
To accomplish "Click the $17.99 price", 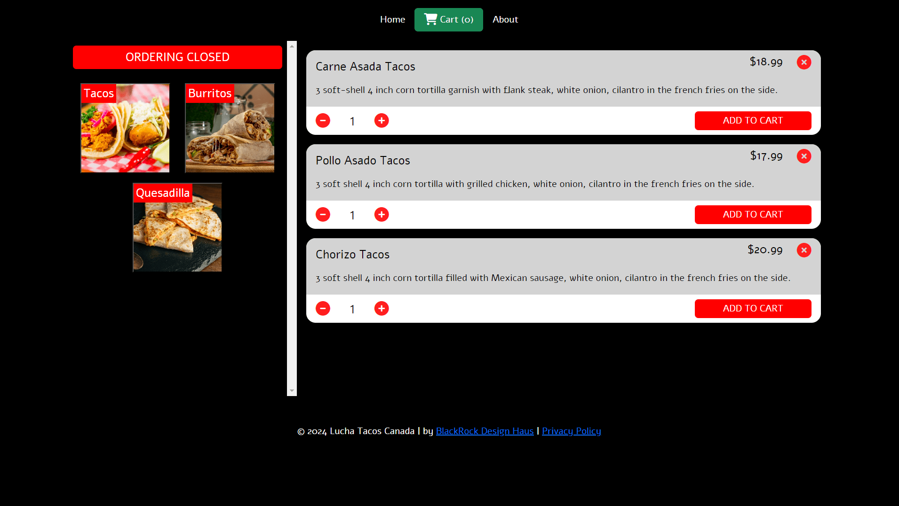I will pyautogui.click(x=766, y=156).
